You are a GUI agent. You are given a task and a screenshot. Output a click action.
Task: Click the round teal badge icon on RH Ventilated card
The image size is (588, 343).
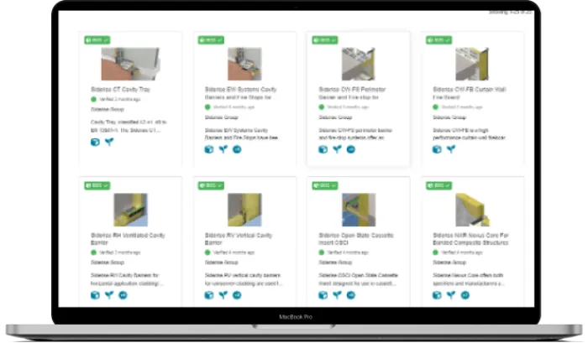coord(123,295)
